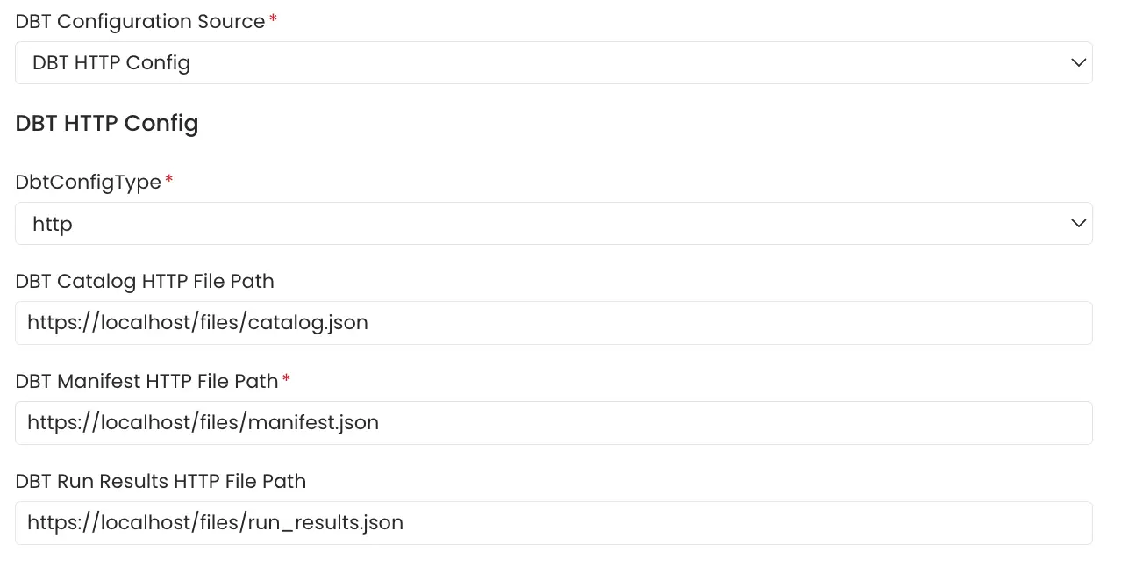Click the manifest.json URL text
Image resolution: width=1121 pixels, height=567 pixels.
[203, 423]
